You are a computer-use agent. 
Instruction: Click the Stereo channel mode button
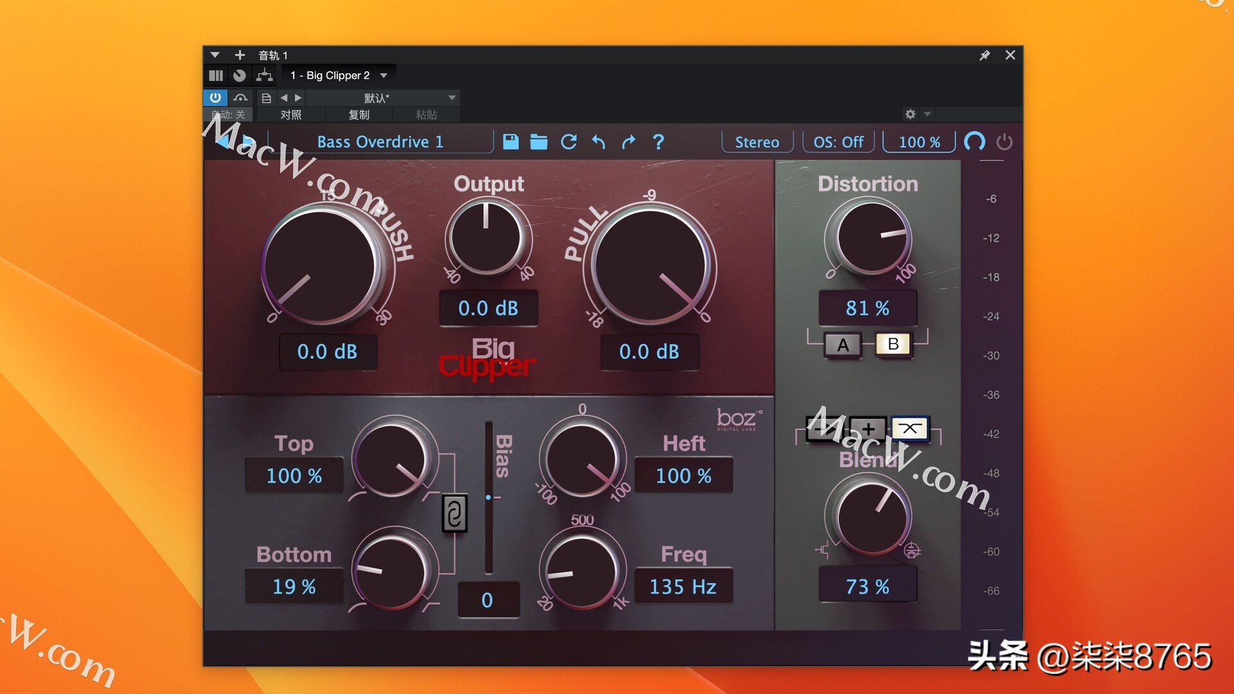[757, 142]
